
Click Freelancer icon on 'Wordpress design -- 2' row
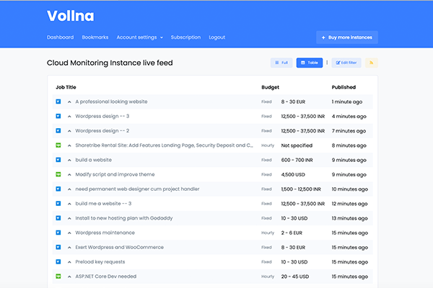click(58, 130)
